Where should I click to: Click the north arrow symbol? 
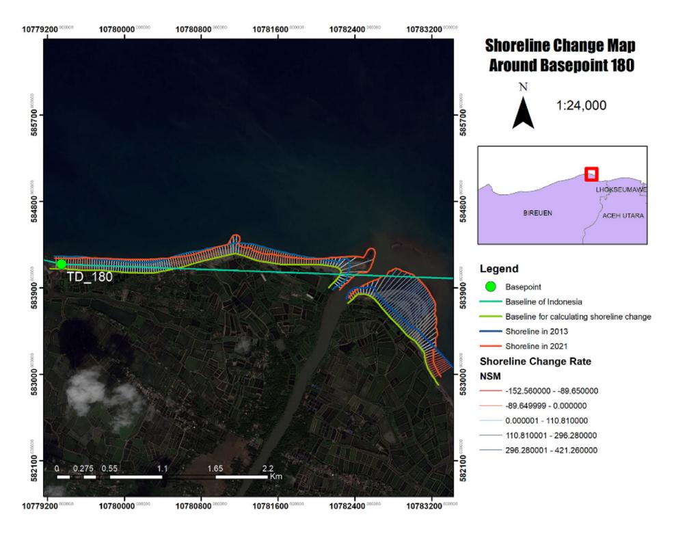coord(523,113)
